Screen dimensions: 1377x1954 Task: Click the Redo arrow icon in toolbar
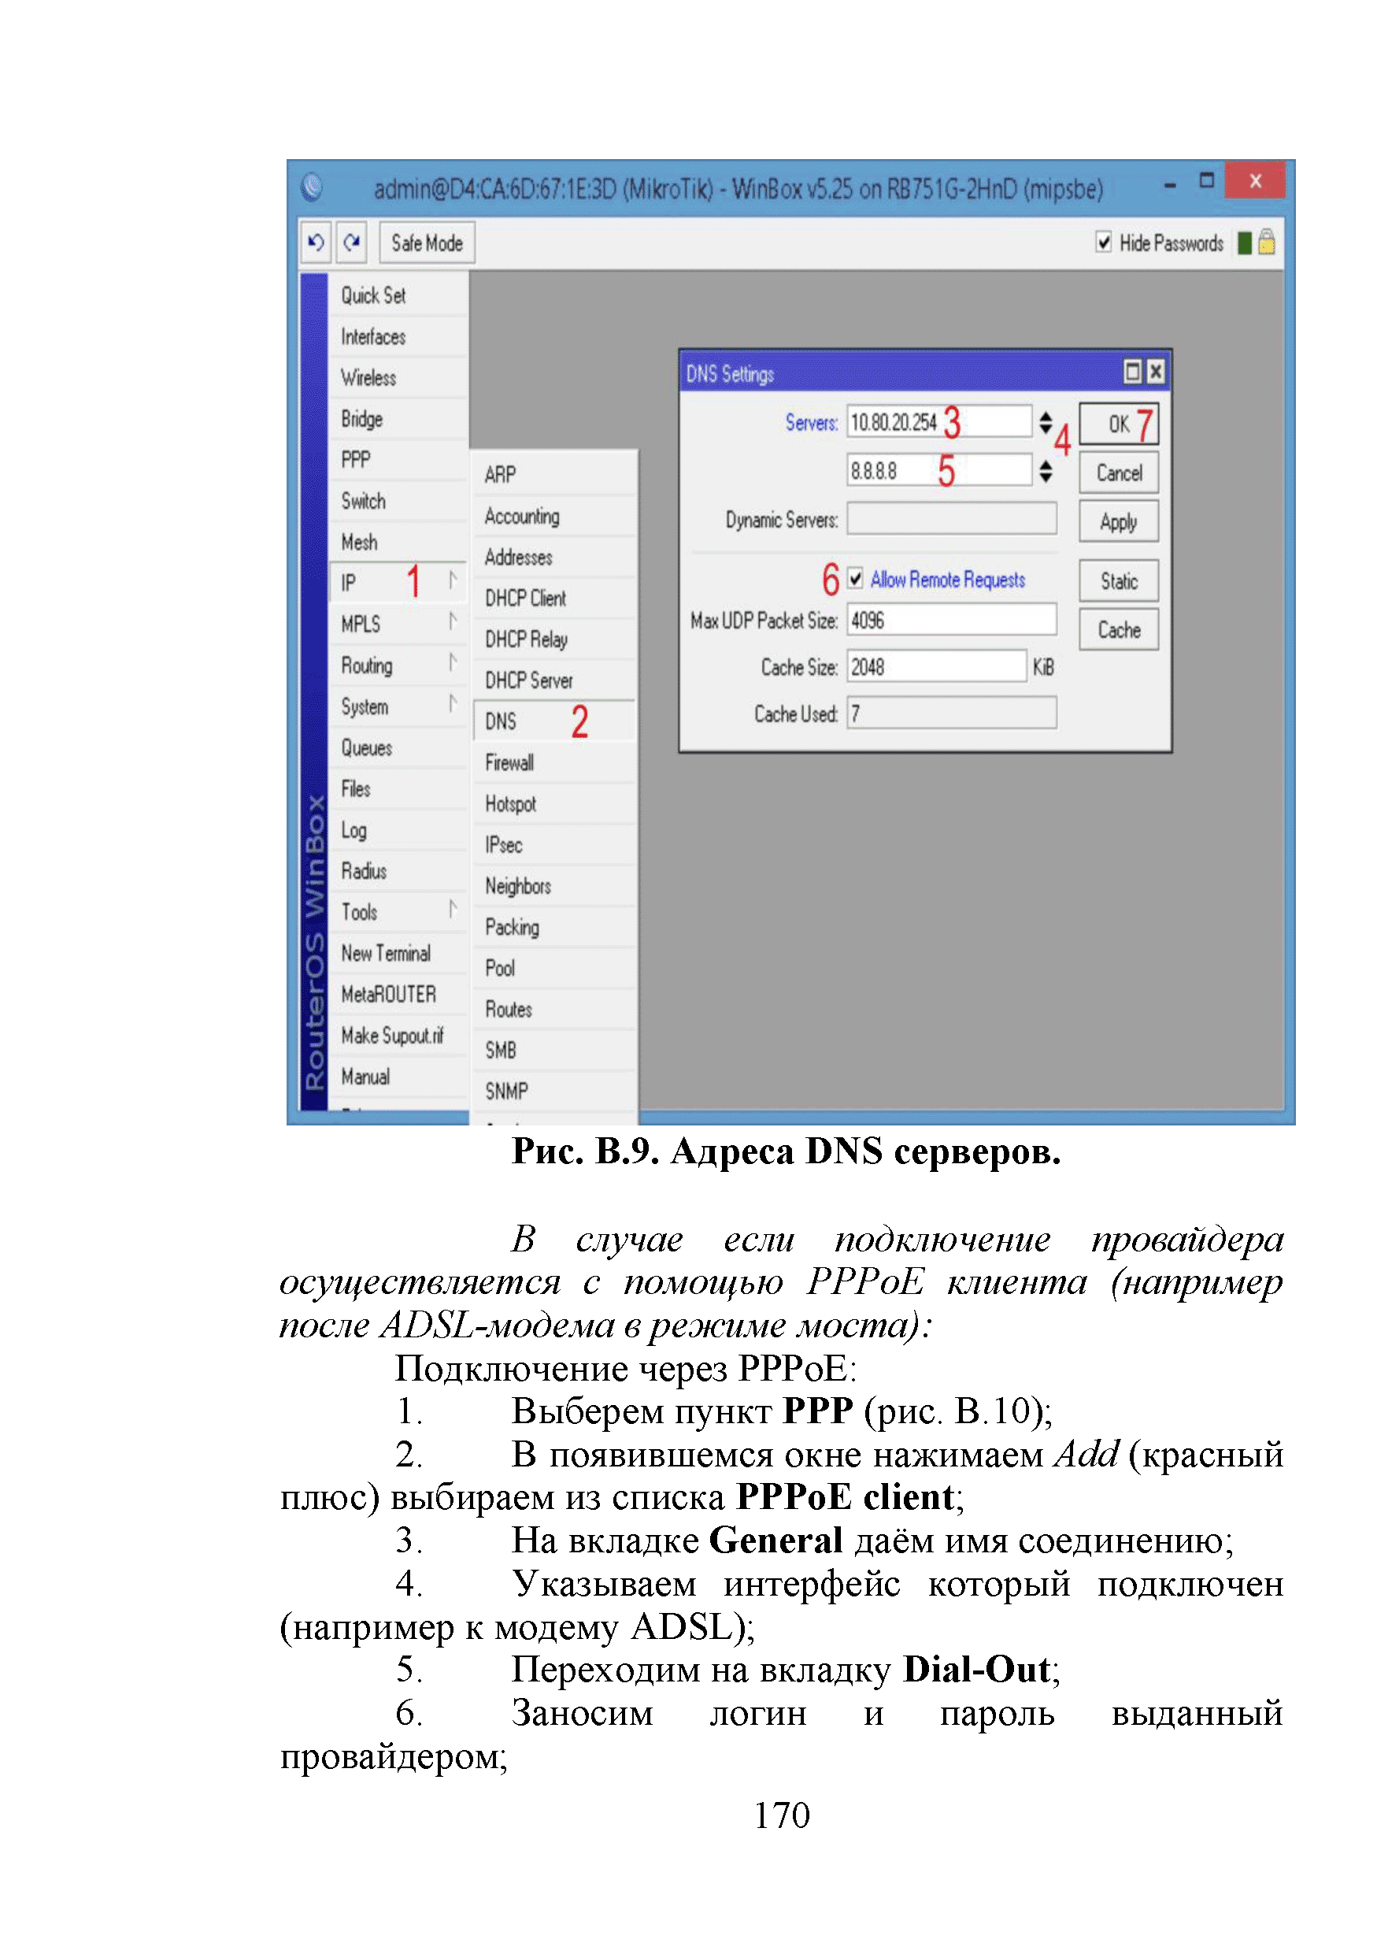tap(351, 243)
